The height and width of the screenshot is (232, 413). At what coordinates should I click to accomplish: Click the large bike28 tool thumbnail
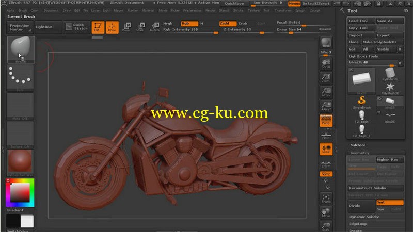[362, 81]
